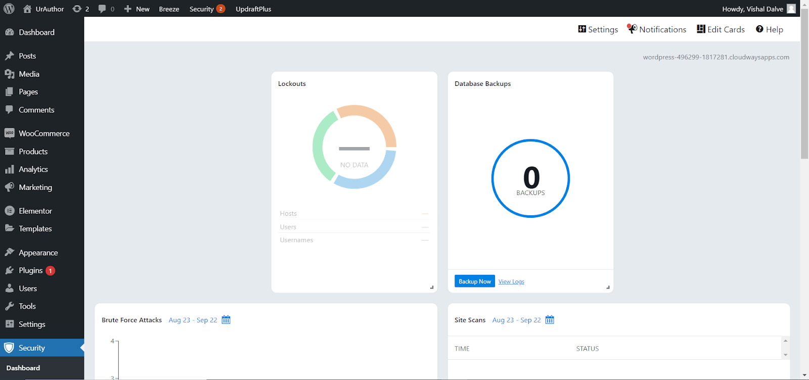Expand the New content menu in admin bar
The height and width of the screenshot is (380, 809).
coord(137,9)
